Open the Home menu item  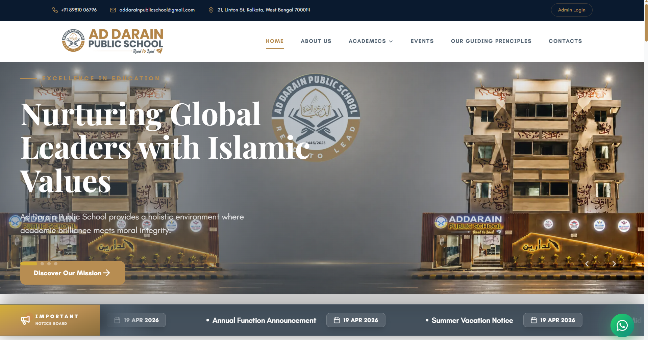point(275,41)
